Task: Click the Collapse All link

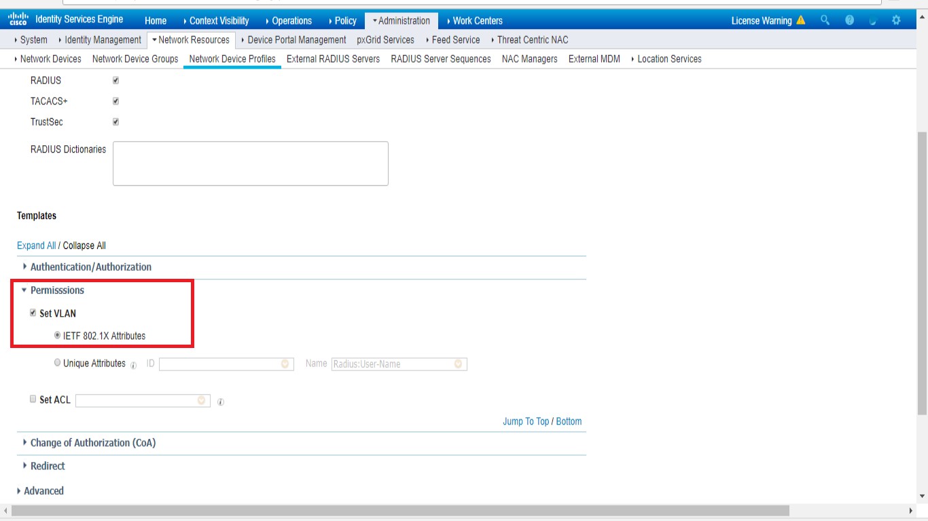Action: tap(84, 246)
